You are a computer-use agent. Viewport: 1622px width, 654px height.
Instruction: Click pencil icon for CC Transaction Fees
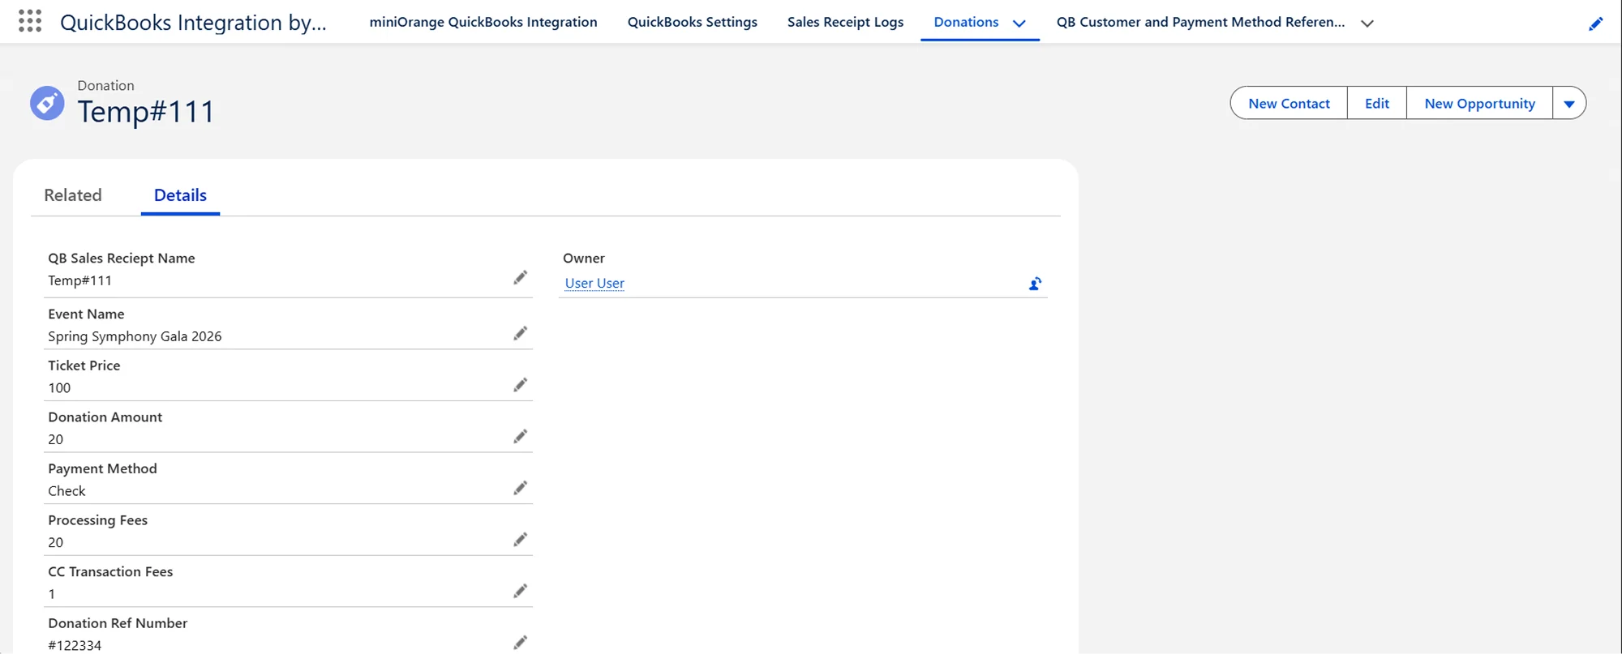click(x=520, y=592)
